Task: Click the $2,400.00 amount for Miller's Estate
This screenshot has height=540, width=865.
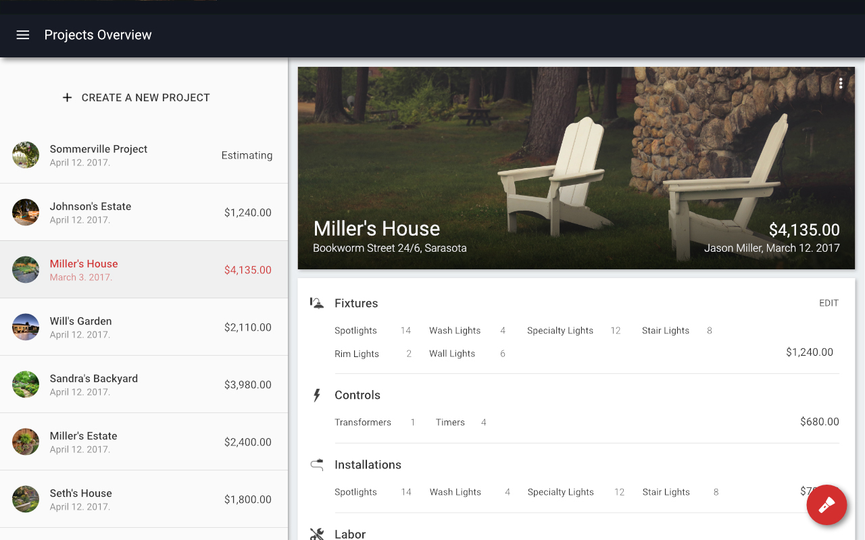Action: click(248, 442)
